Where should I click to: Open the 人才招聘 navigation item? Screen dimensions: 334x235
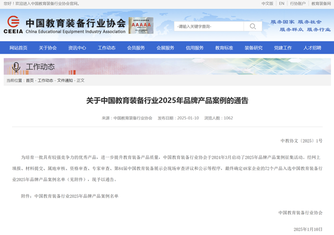click(312, 48)
